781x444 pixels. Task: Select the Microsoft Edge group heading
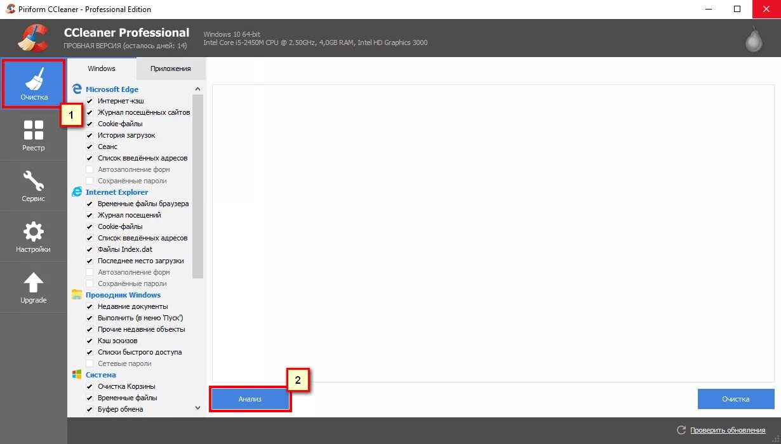pos(112,89)
